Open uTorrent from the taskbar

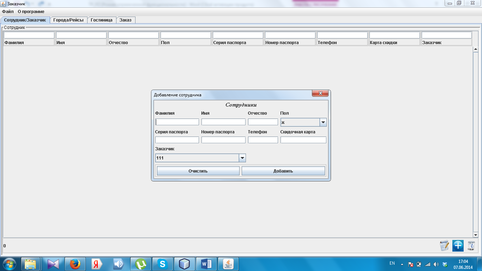141,264
